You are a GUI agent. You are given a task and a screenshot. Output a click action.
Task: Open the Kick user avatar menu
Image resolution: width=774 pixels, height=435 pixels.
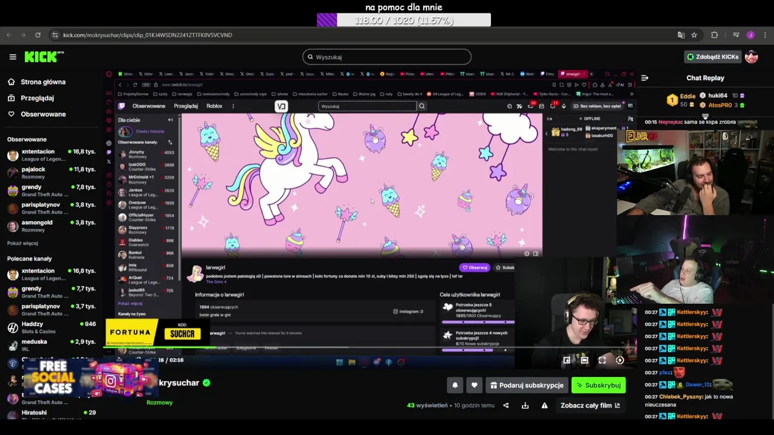[752, 57]
